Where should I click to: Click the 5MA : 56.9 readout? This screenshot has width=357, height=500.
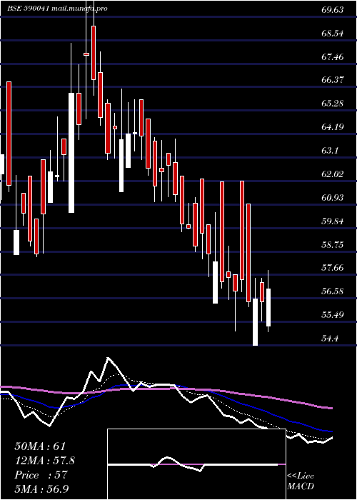[42, 489]
